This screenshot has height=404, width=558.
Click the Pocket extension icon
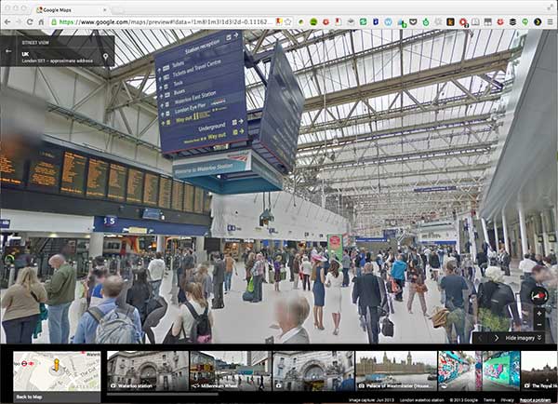(x=413, y=22)
